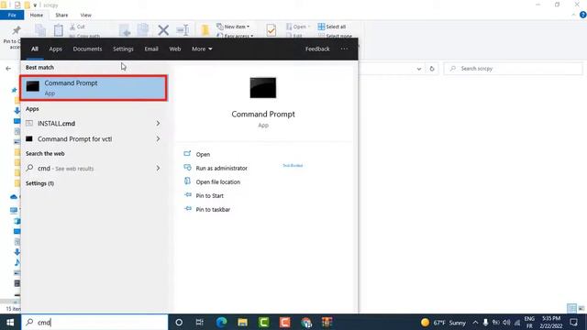
Task: Click Properties checkmark icon in ribbon
Action: [271, 30]
